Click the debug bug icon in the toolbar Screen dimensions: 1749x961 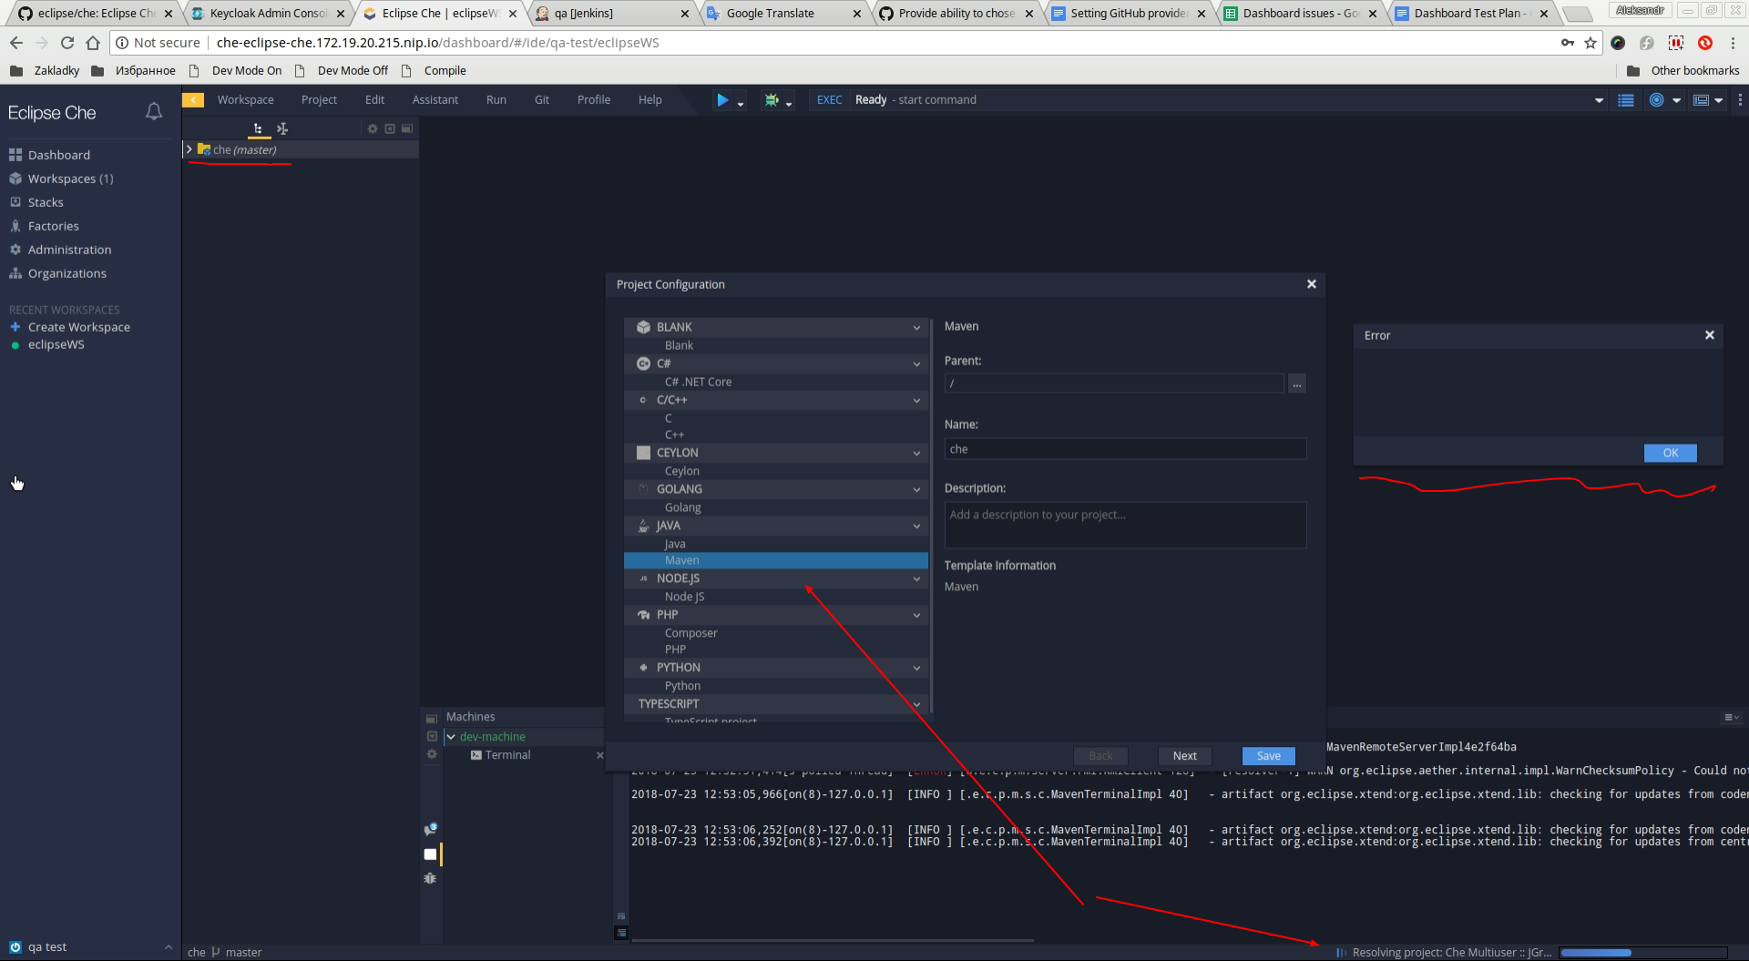click(772, 100)
